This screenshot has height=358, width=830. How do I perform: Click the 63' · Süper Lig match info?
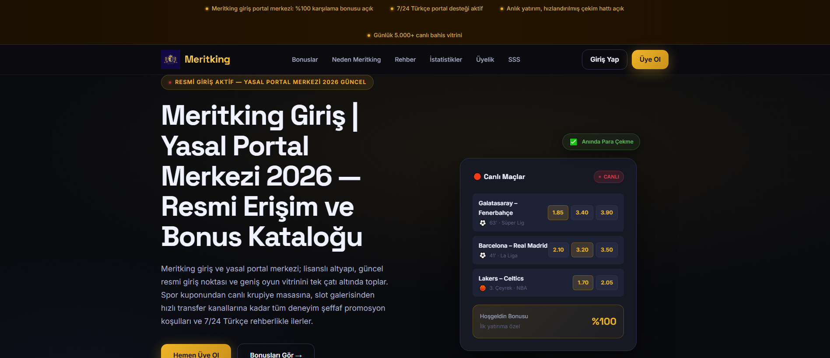coord(507,223)
